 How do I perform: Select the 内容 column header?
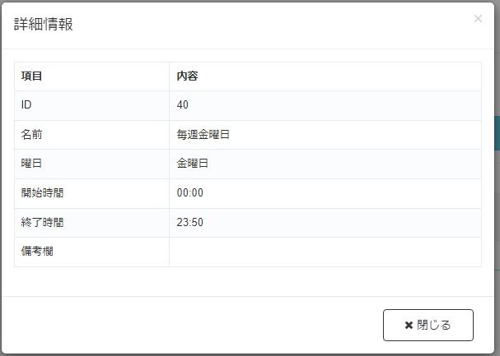tap(187, 76)
